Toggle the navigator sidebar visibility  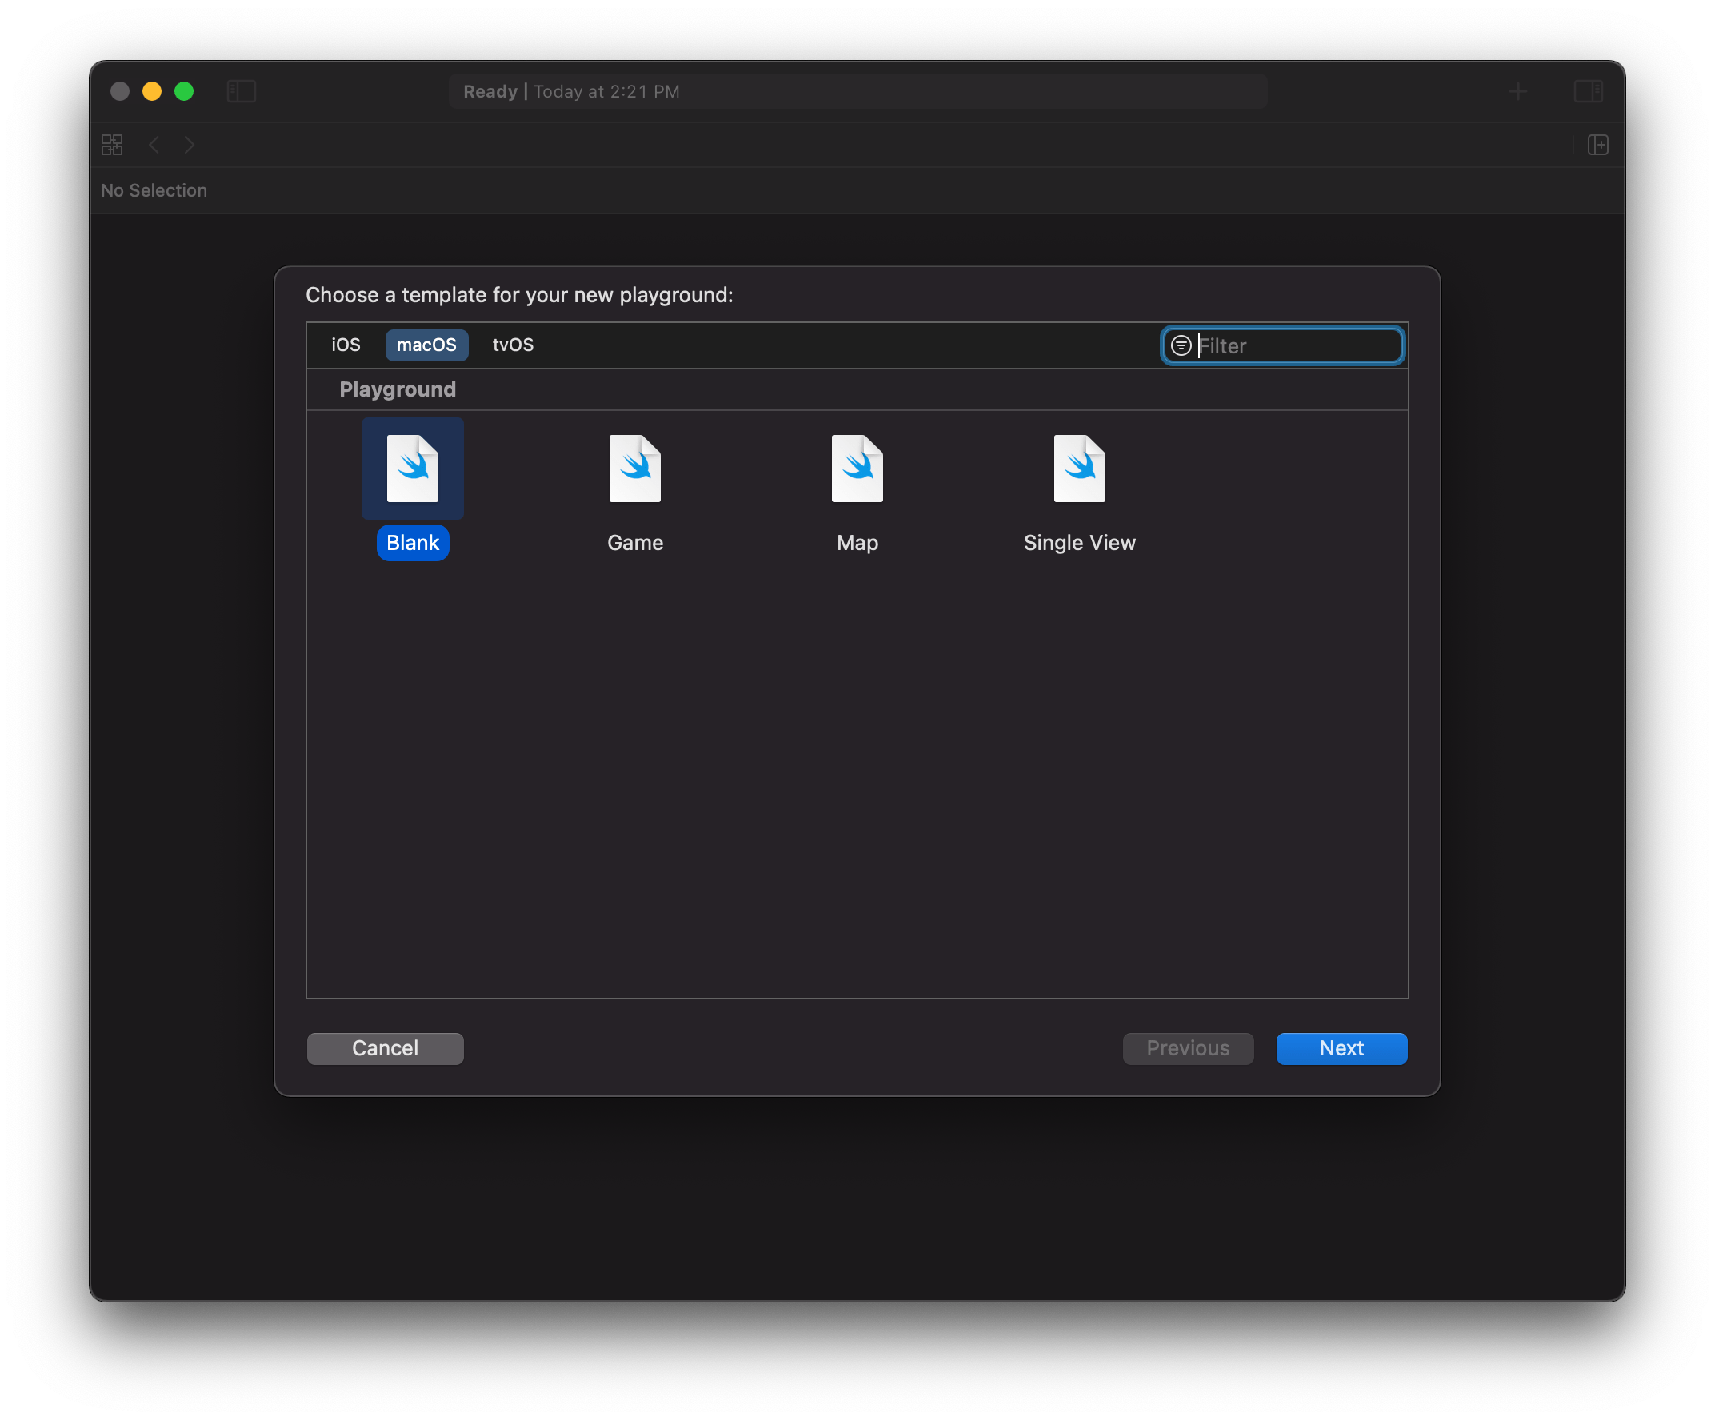pos(241,91)
